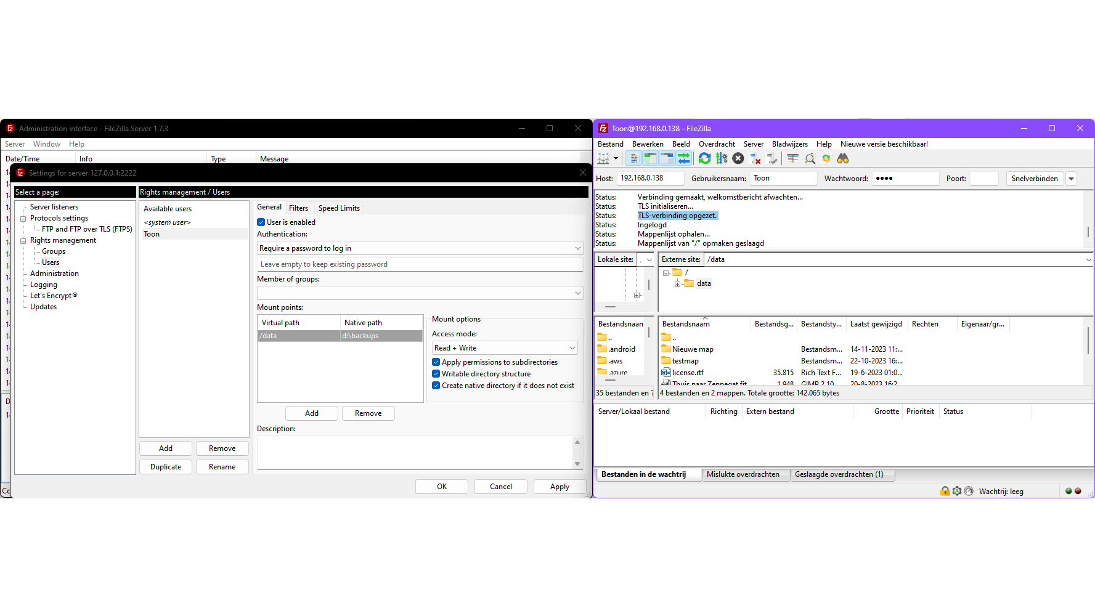Click the Rename user button
The height and width of the screenshot is (616, 1095).
222,467
